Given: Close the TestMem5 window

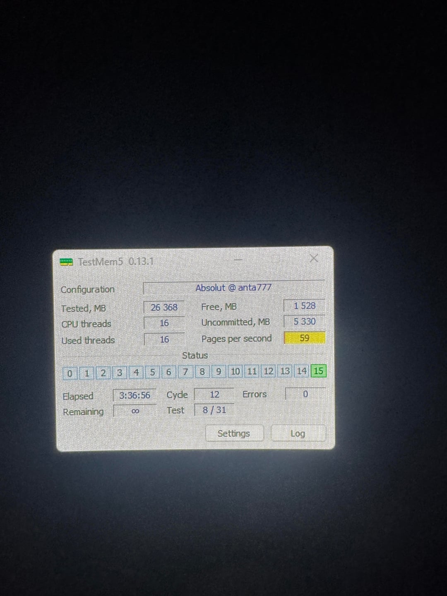Looking at the screenshot, I should click(314, 259).
